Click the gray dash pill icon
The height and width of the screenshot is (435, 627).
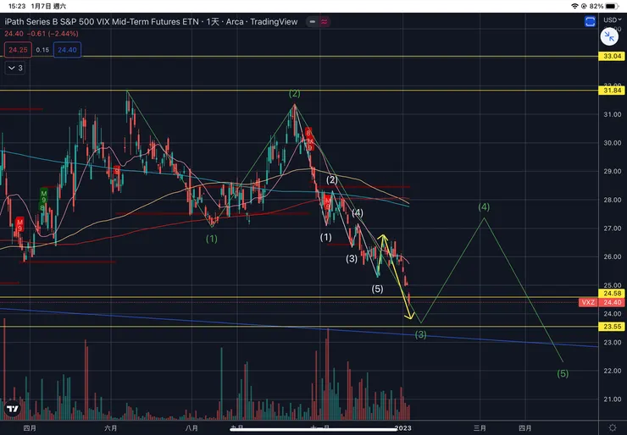[x=313, y=22]
